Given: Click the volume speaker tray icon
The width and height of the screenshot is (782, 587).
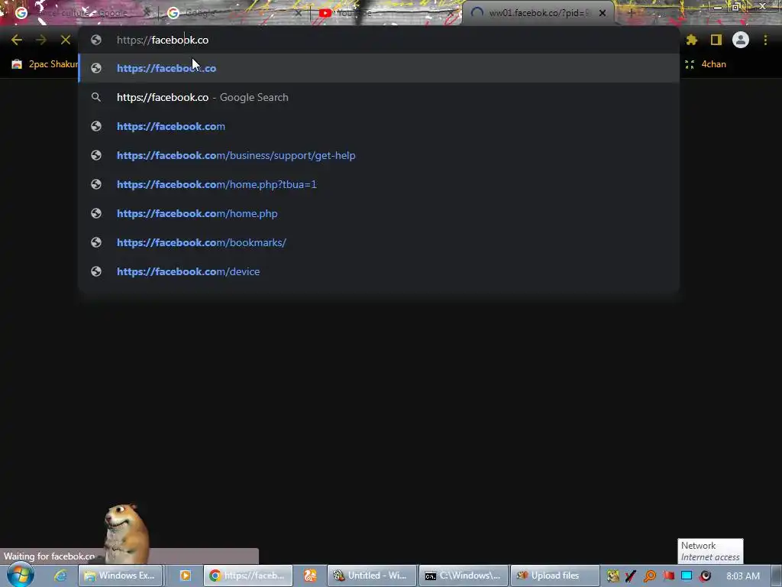Looking at the screenshot, I should (705, 576).
